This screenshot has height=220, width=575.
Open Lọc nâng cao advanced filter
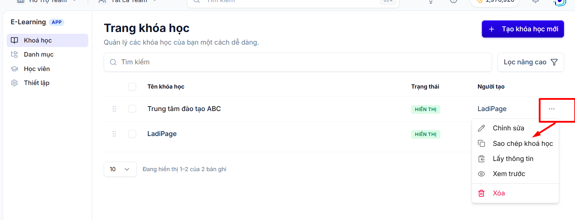[531, 62]
